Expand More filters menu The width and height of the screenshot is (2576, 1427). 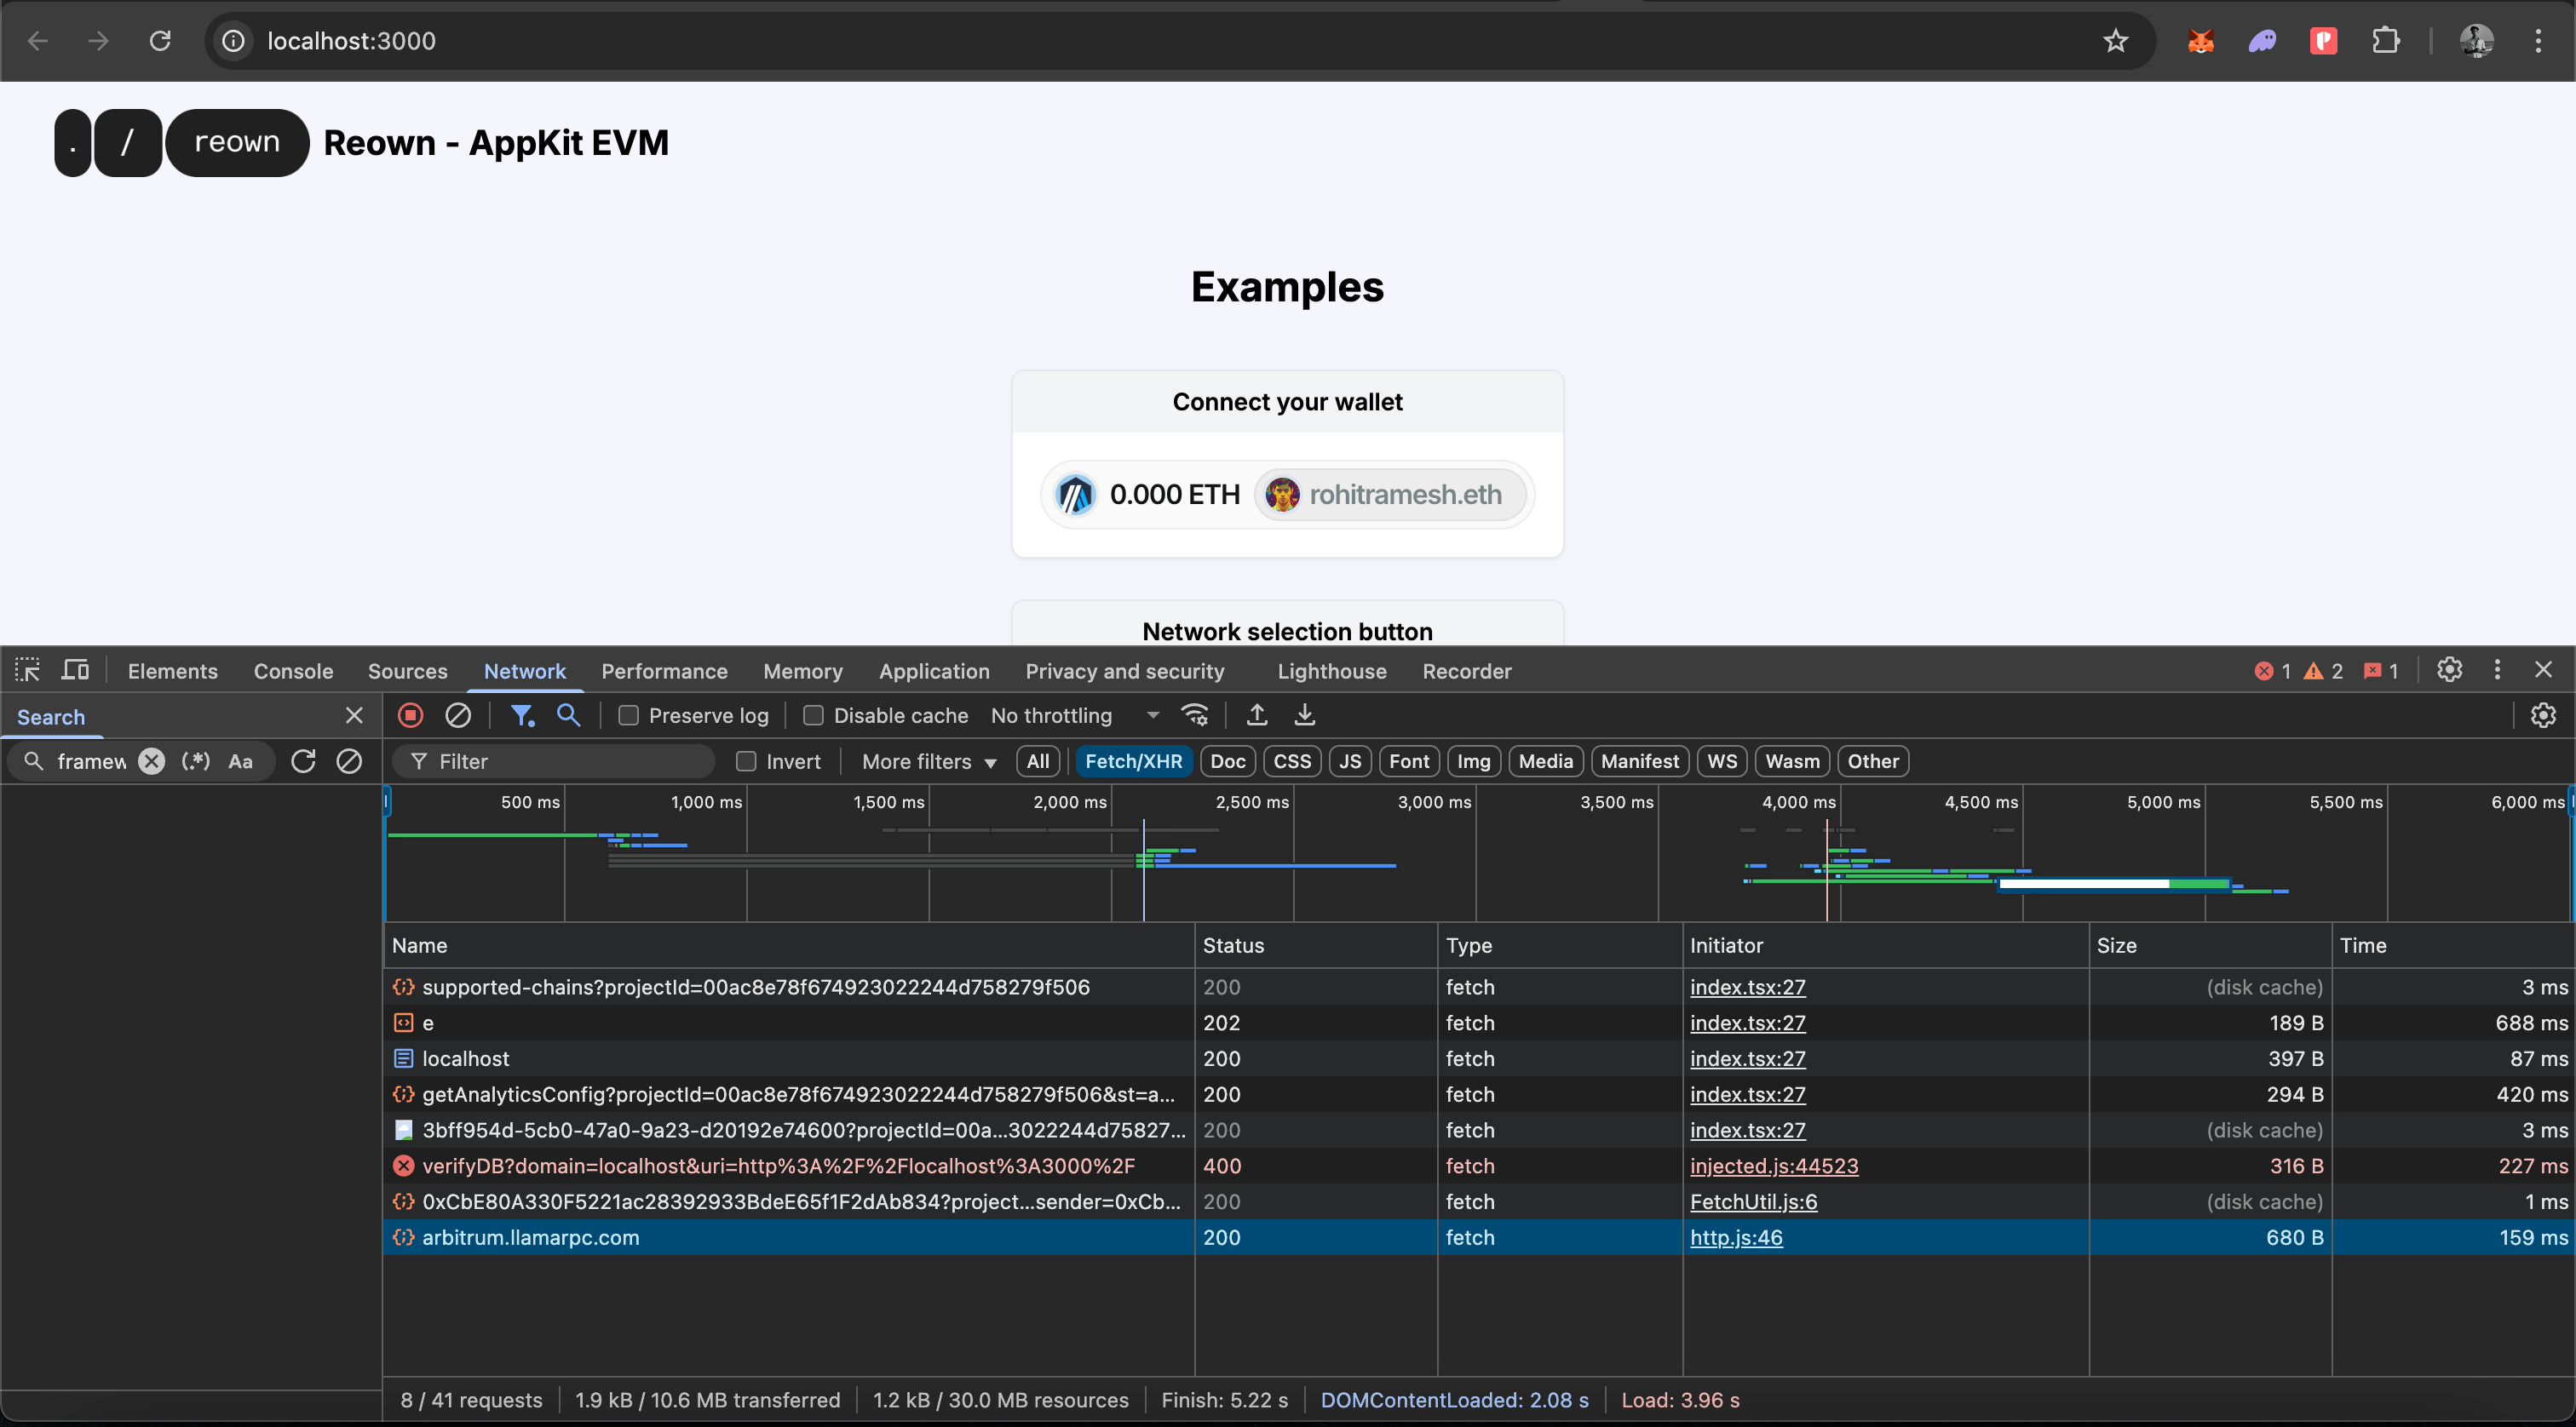click(x=929, y=761)
